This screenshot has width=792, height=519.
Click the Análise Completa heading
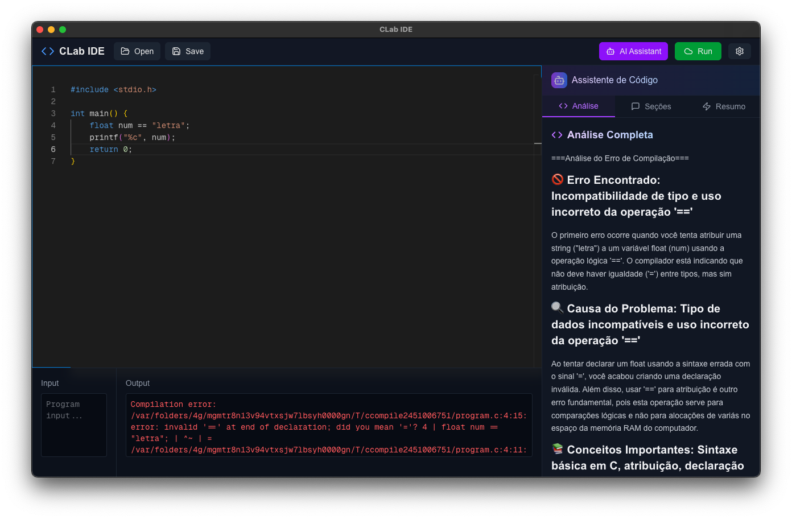[610, 135]
